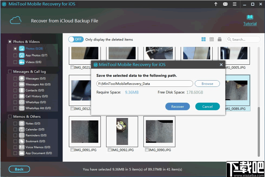Select the Messages Att category icon
The width and height of the screenshot is (265, 177).
click(22, 84)
